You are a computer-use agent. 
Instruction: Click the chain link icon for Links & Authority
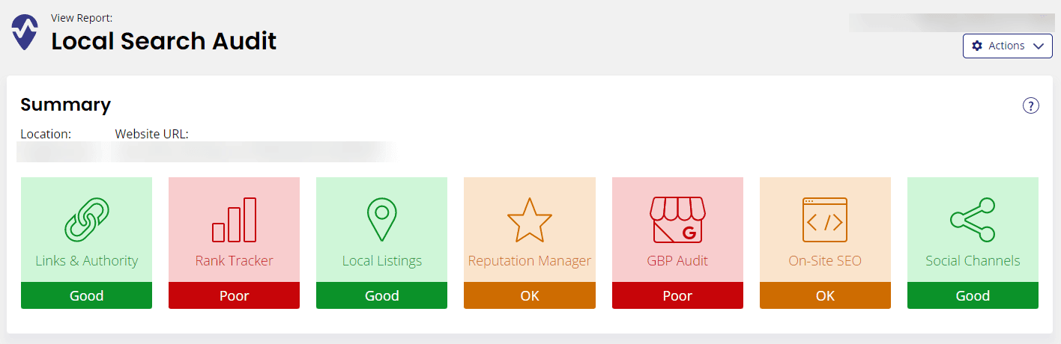coord(86,220)
